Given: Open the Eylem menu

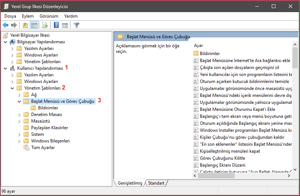Looking at the screenshot, I should 28,16.
